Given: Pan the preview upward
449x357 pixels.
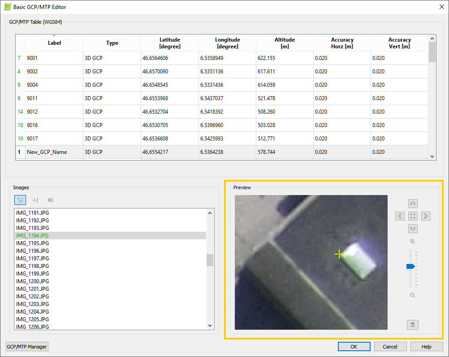Looking at the screenshot, I should [413, 203].
